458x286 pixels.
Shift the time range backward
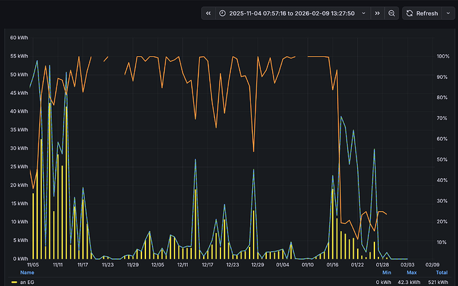[x=209, y=13]
